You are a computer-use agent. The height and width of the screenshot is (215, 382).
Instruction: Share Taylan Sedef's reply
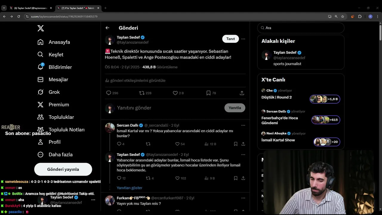[243, 178]
